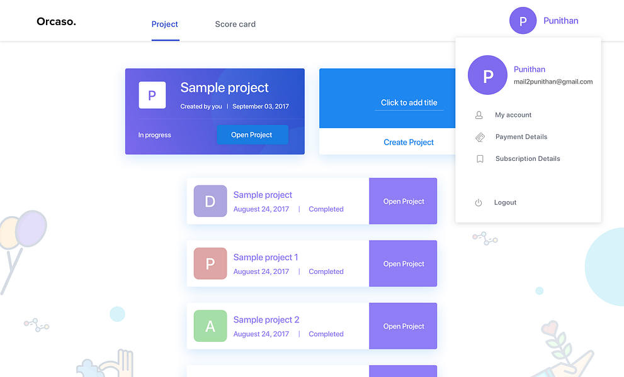The width and height of the screenshot is (624, 377).
Task: Click the August 24, 2017 date of Sample project 2
Action: point(261,334)
